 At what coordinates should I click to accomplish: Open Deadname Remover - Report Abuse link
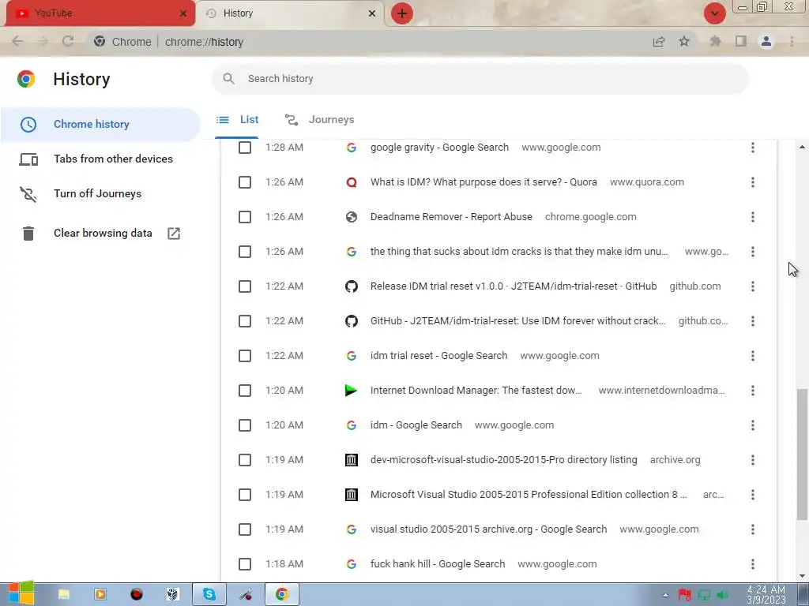tap(451, 217)
